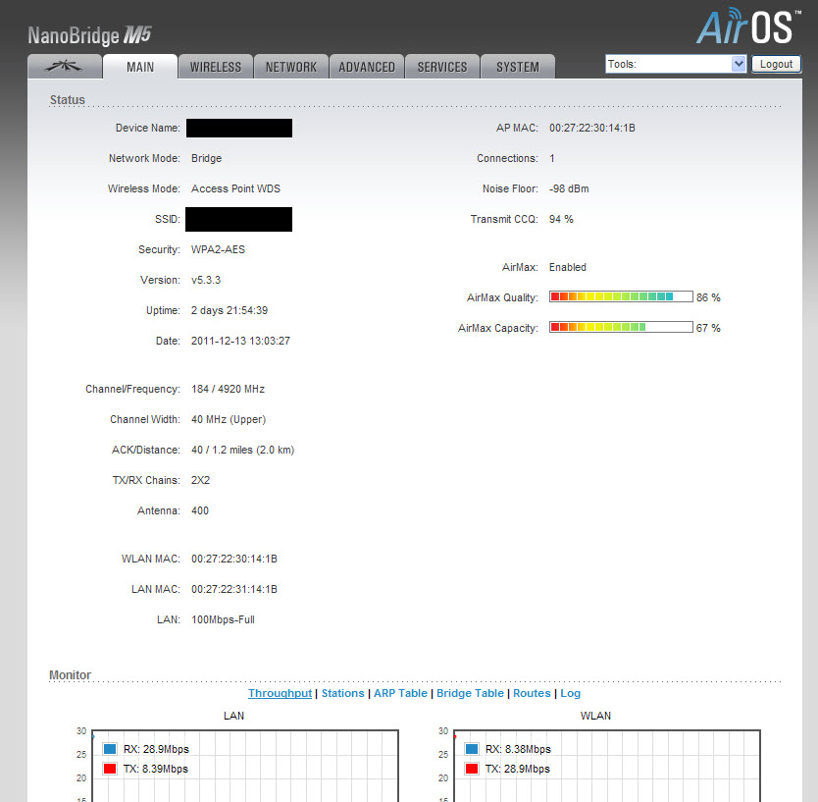
Task: Open the Stations monitor link
Action: 342,693
